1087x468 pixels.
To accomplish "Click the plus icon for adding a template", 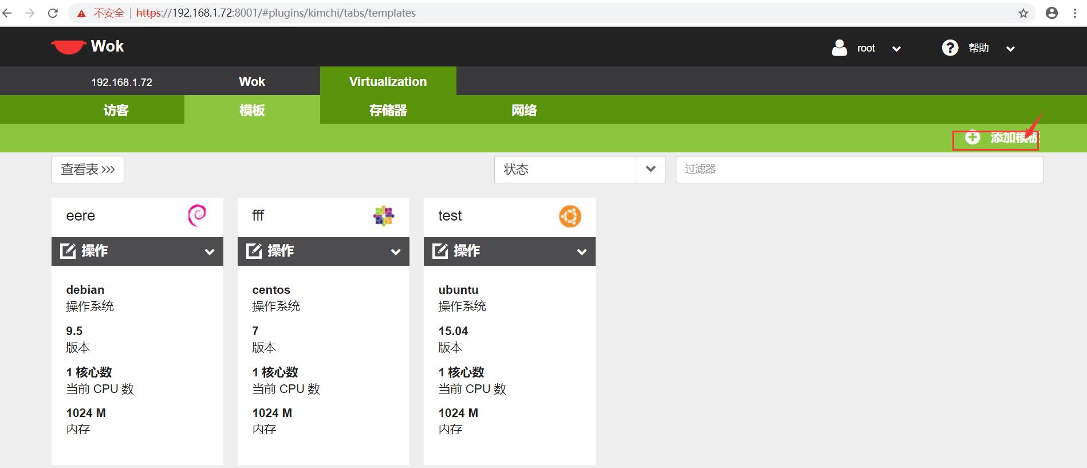I will [x=972, y=137].
